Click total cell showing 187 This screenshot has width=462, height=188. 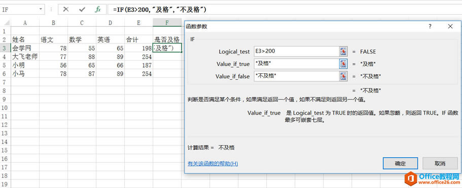point(138,65)
